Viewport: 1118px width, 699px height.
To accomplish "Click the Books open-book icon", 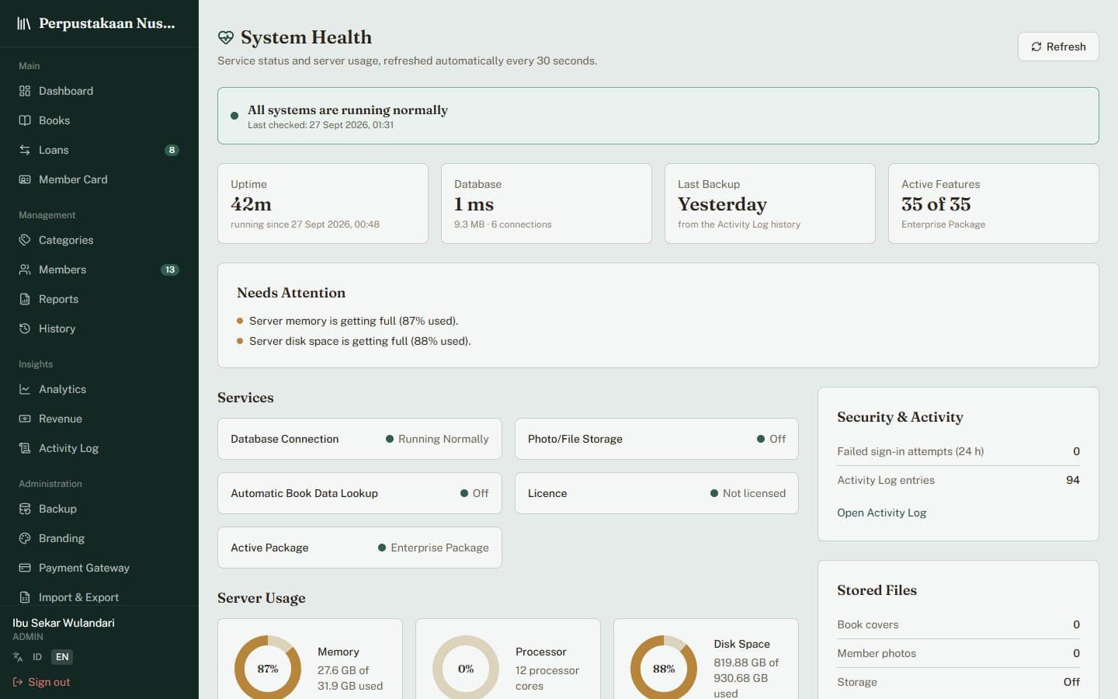I will tap(25, 120).
